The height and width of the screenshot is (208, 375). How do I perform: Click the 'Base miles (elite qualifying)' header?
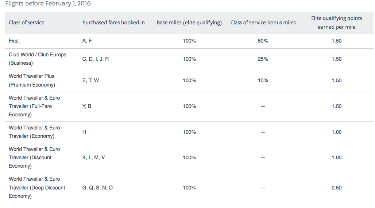(189, 23)
